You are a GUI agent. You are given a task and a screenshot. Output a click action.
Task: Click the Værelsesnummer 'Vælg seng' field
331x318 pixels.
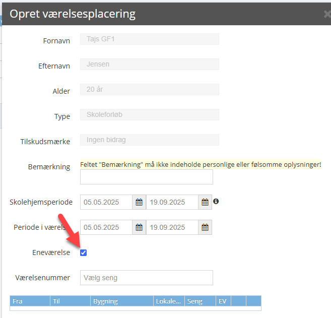[146, 278]
